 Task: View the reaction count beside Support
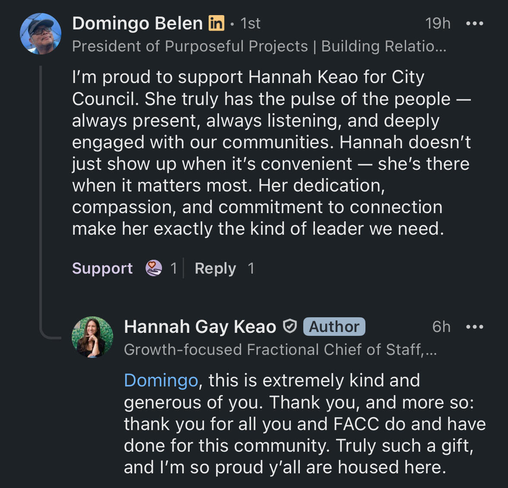pos(174,268)
